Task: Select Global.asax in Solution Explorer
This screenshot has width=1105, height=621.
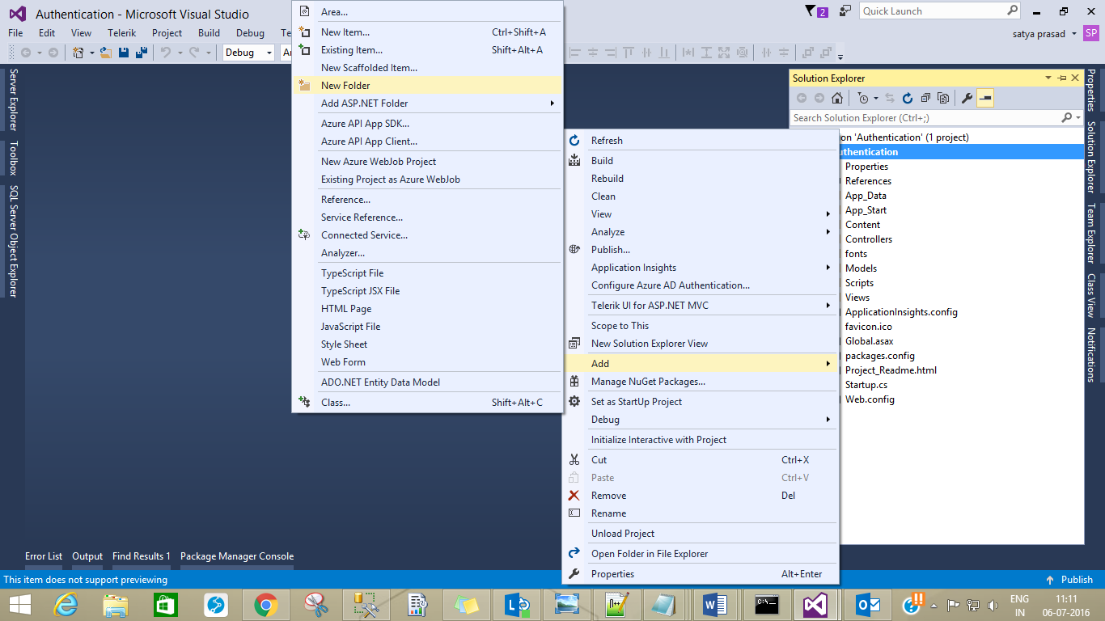Action: (870, 341)
